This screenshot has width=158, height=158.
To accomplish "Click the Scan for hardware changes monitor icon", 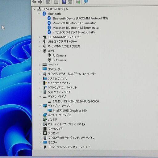I will 86,2.
